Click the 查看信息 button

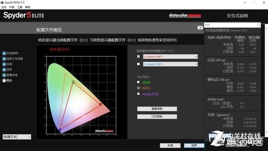click(157, 109)
